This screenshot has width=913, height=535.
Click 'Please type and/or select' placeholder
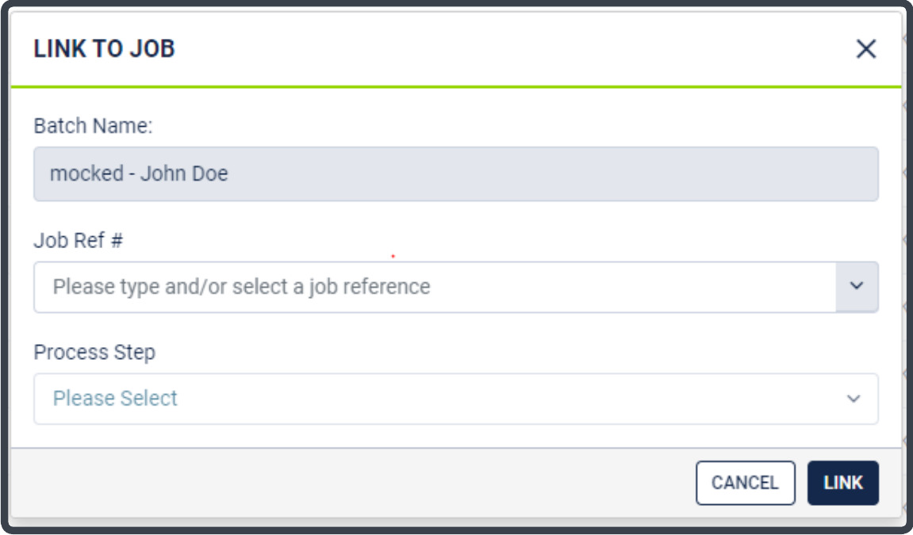242,287
